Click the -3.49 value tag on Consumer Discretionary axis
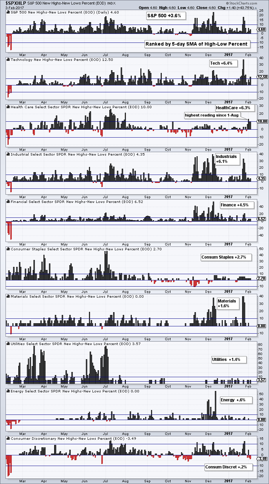269x484 pixels. 262,459
